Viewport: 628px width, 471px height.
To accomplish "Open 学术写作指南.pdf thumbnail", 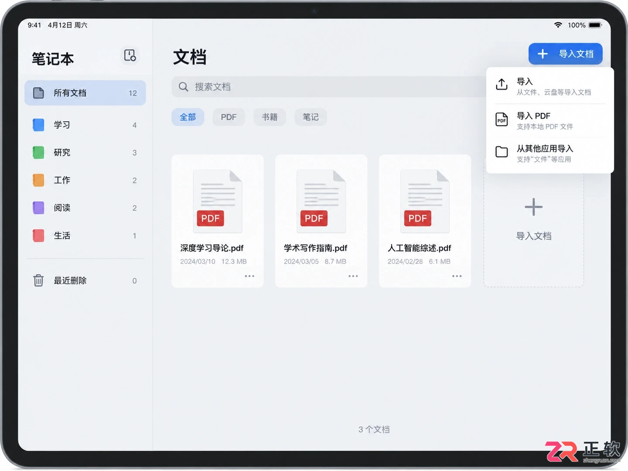I will tap(321, 201).
